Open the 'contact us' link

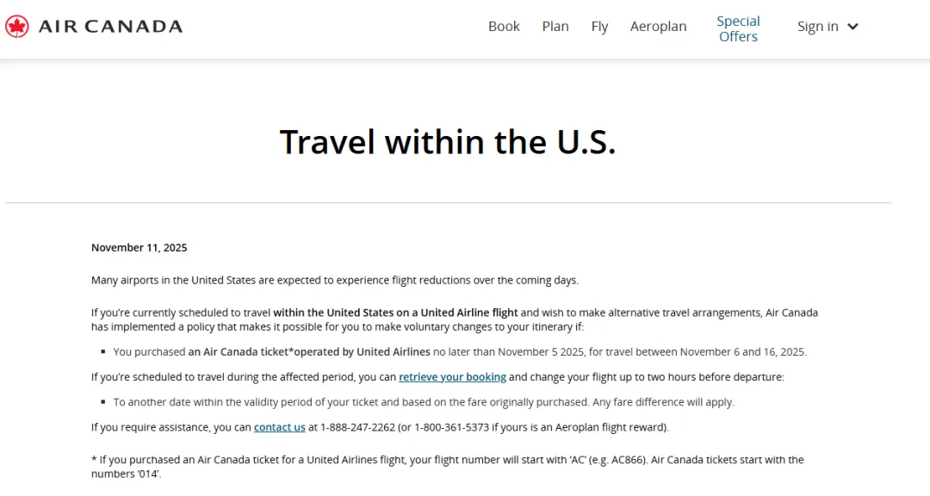[279, 427]
